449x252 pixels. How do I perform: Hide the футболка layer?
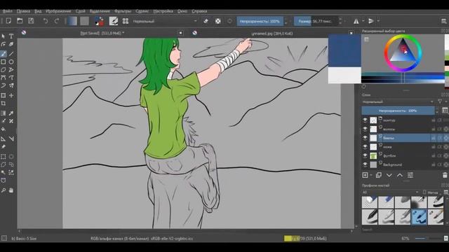pyautogui.click(x=365, y=155)
